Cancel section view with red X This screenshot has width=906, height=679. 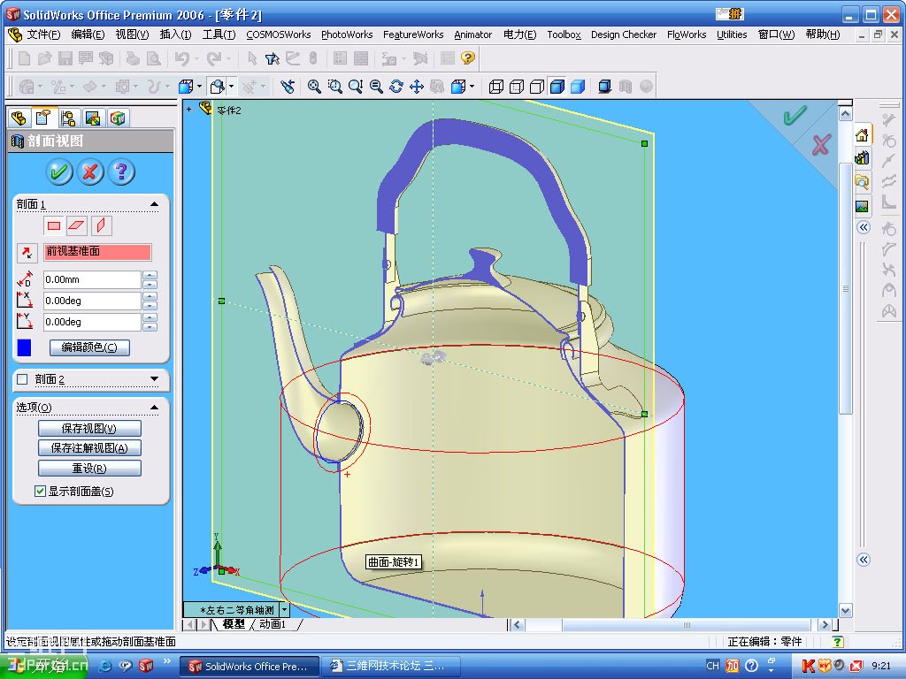89,172
